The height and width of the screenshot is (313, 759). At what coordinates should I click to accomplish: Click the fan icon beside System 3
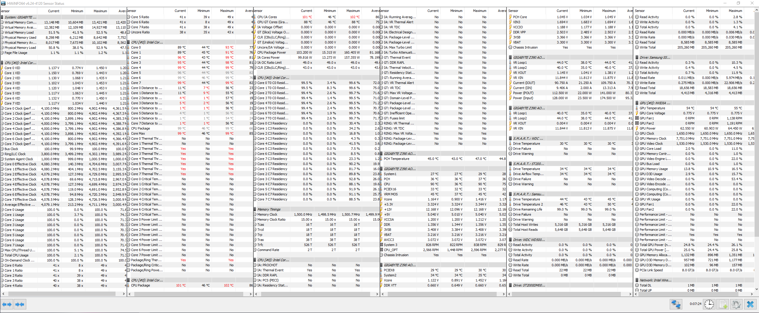[x=381, y=245]
